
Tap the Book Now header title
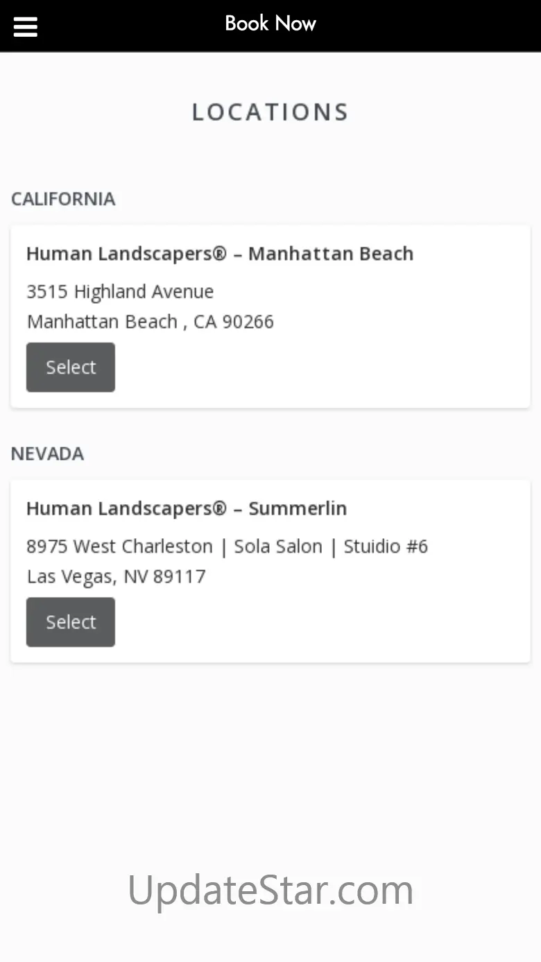270,24
